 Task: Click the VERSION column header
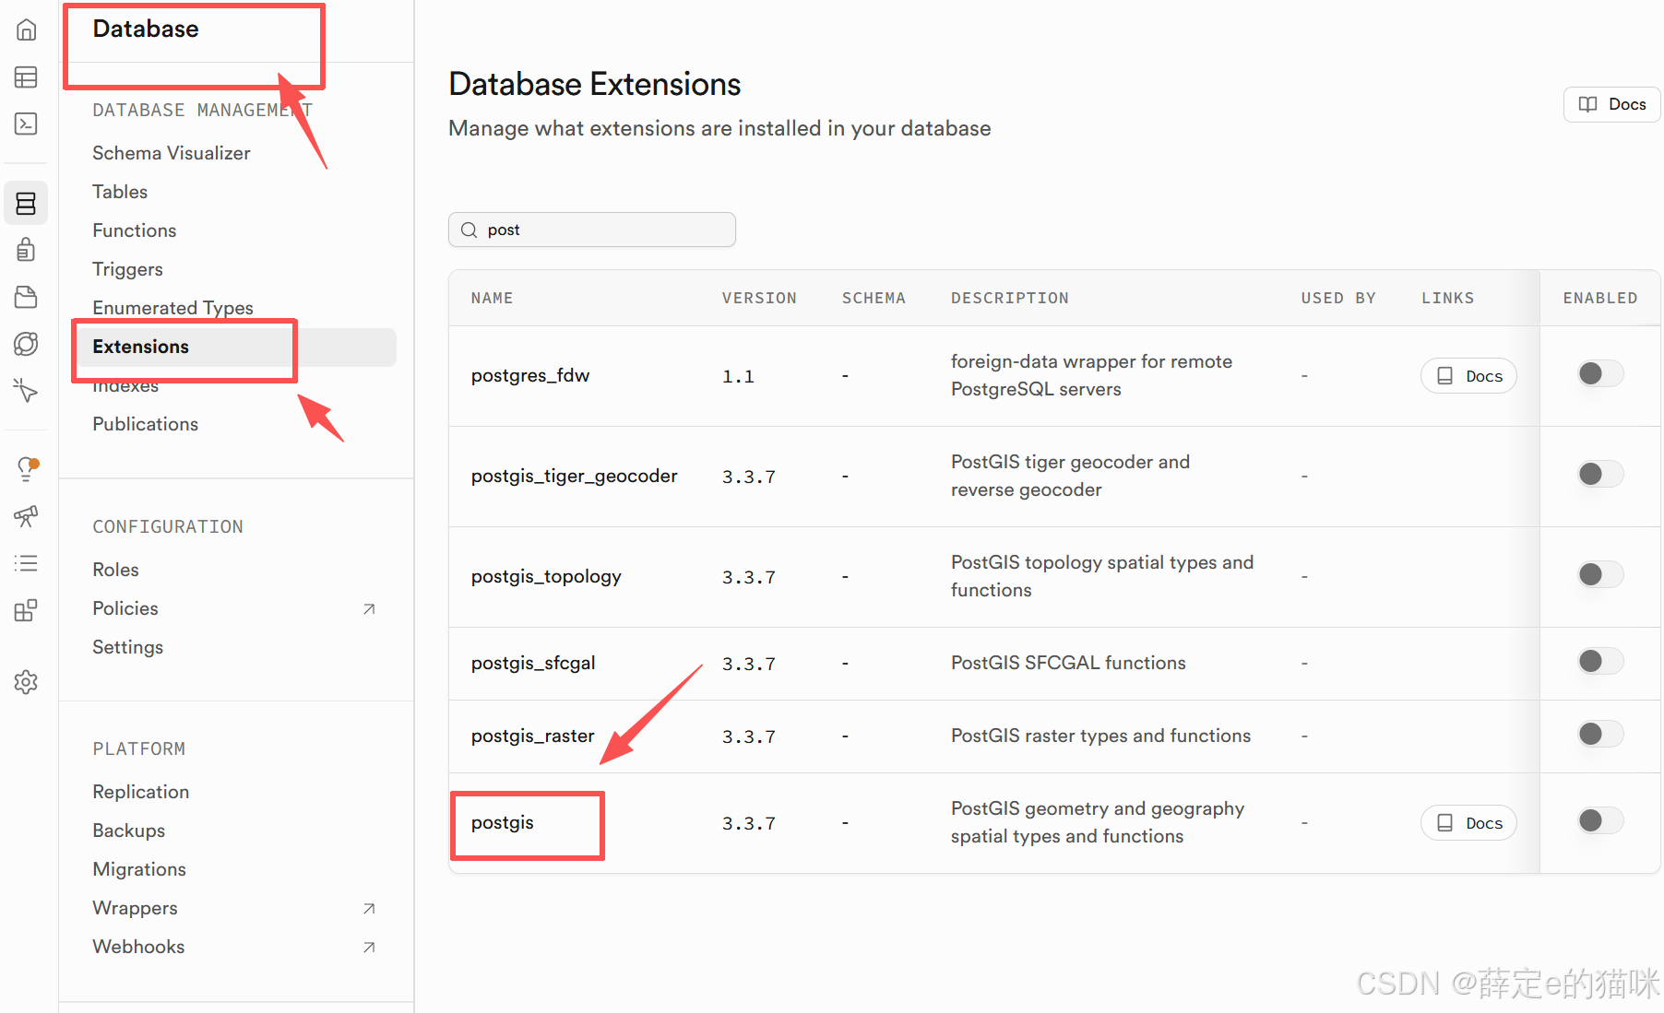click(x=759, y=298)
